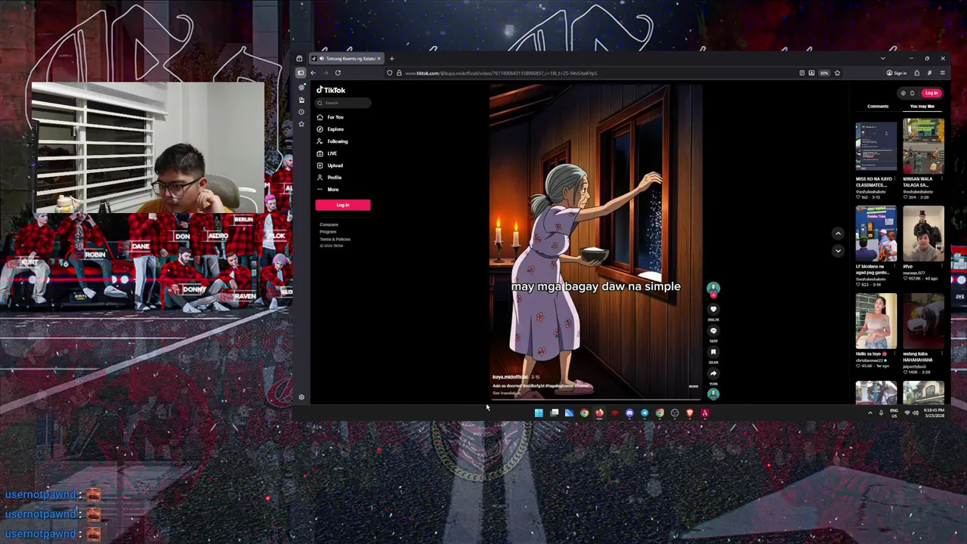Close the Totoong Kwento tab
967x544 pixels.
tap(380, 58)
